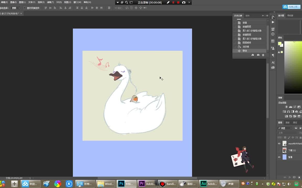
Task: Expand the History panel double-arrow chevron
Action: 263,16
